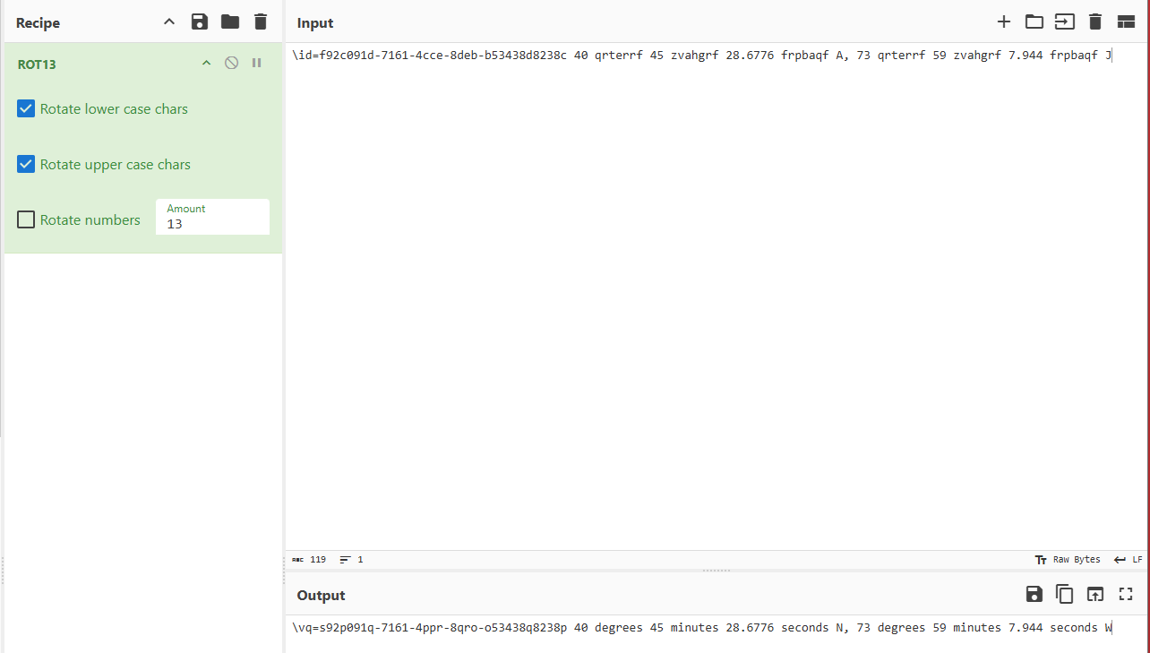Screen dimensions: 1150x653
Task: Maximize the output pane
Action: tap(1125, 594)
